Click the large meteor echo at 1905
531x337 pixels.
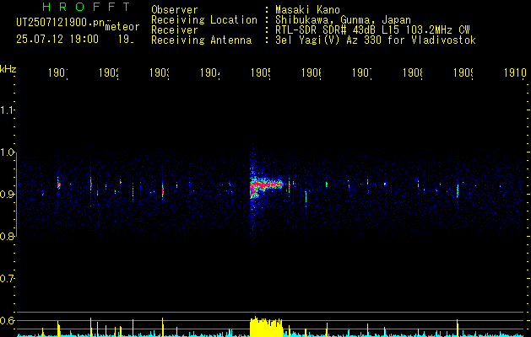coord(265,185)
